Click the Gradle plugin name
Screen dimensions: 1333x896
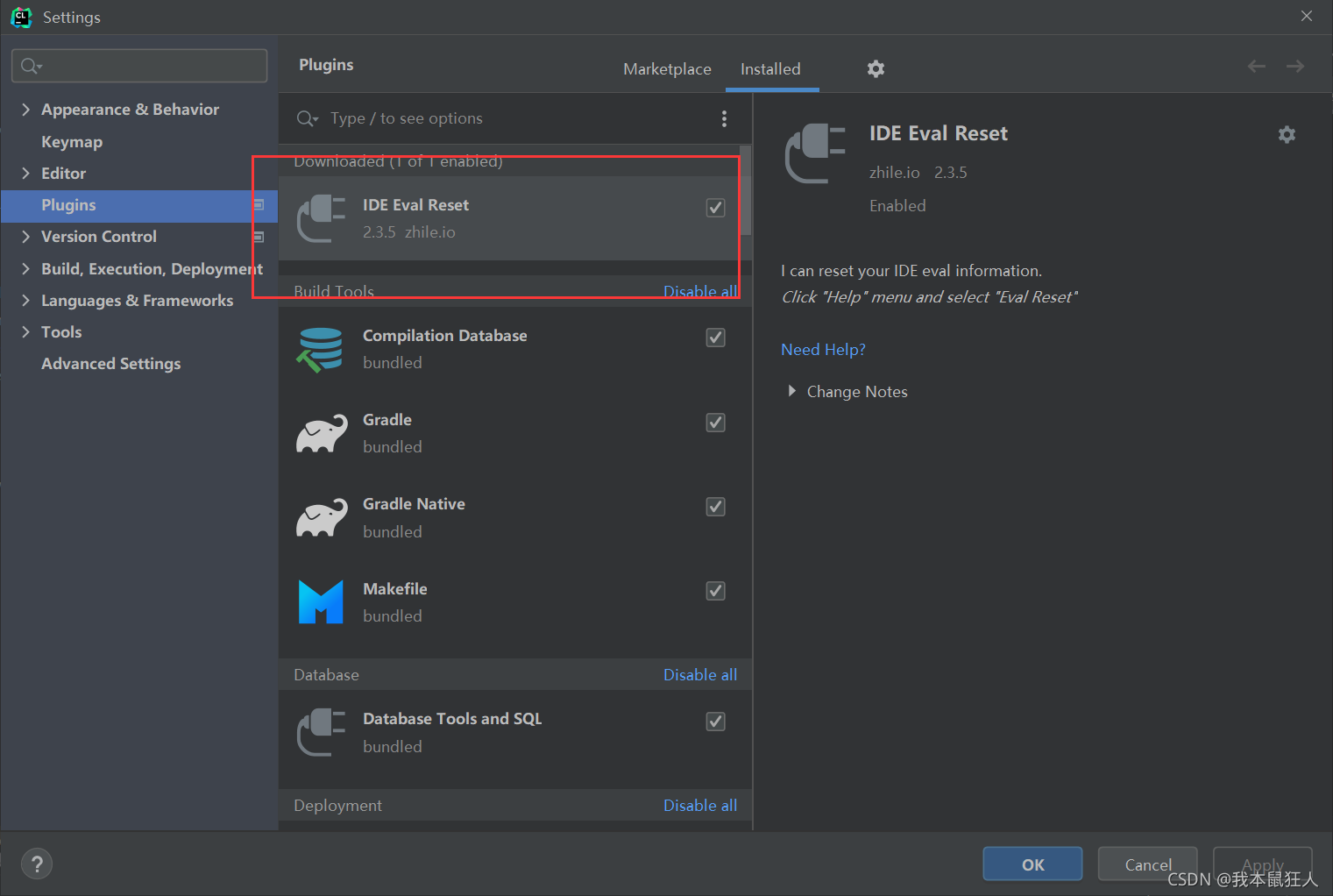coord(387,420)
